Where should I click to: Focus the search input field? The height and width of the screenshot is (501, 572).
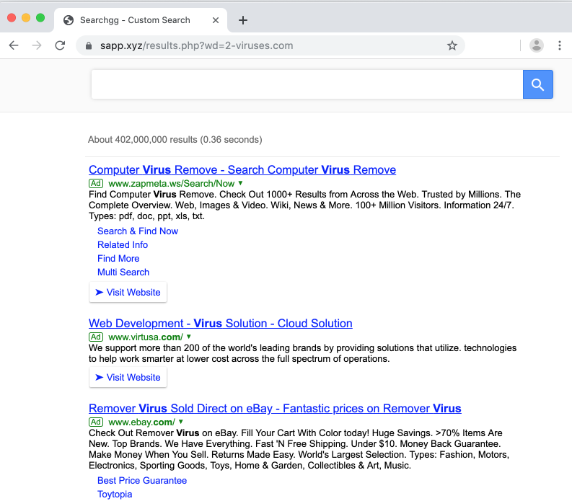307,84
